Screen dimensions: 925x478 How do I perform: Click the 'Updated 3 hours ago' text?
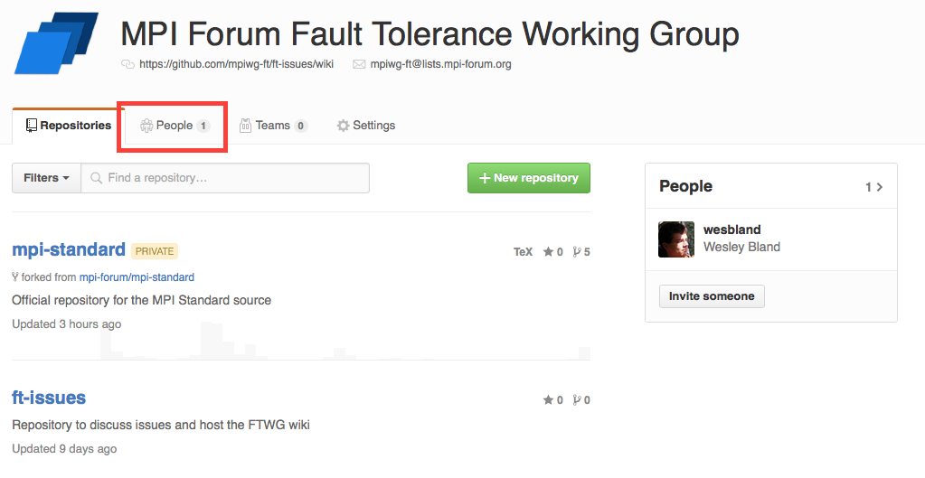[x=67, y=324]
